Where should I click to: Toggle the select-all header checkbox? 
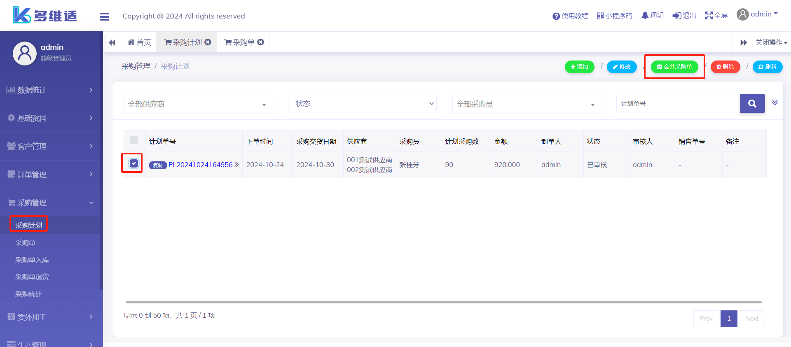pyautogui.click(x=134, y=140)
